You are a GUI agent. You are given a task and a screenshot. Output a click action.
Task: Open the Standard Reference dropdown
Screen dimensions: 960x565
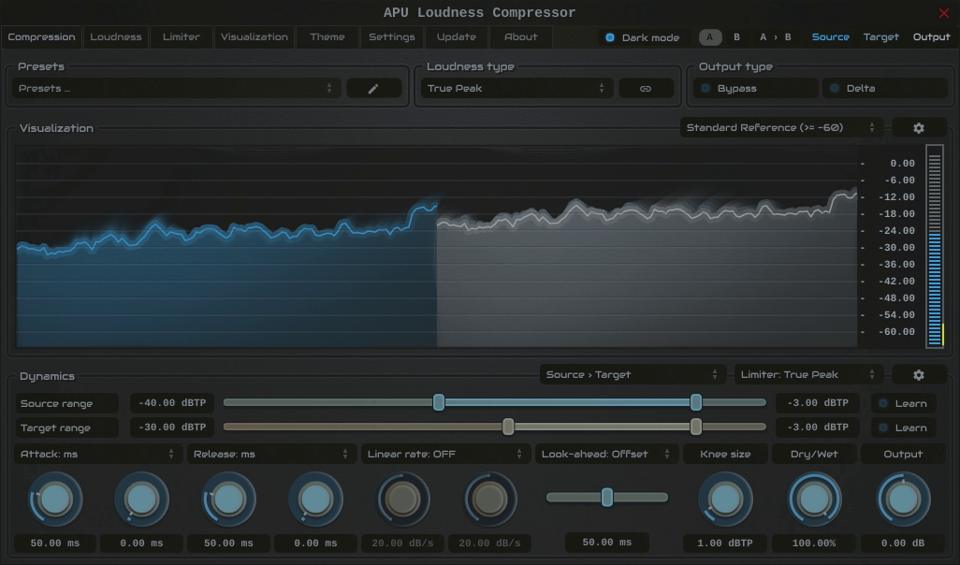[781, 128]
